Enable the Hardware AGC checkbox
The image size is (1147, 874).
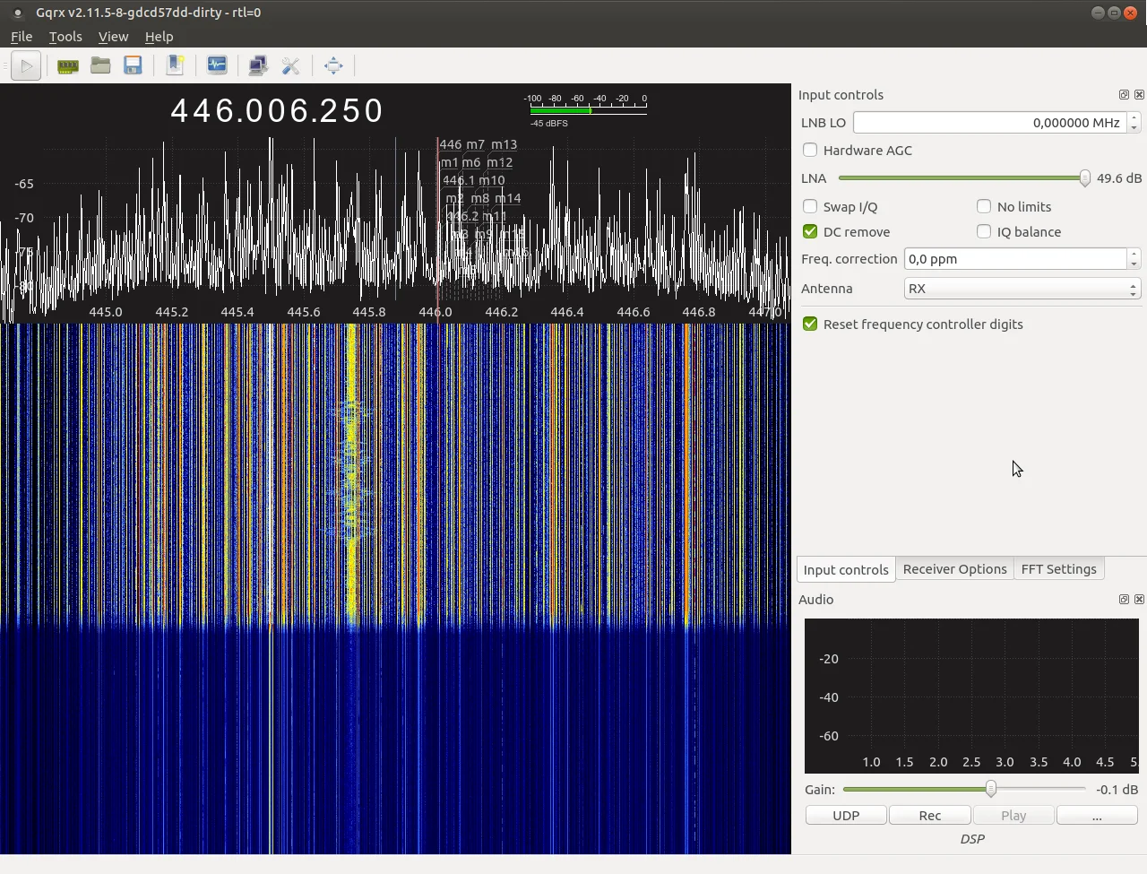(810, 150)
